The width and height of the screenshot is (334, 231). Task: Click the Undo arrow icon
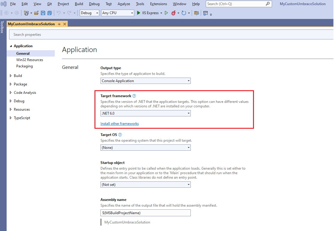pos(59,13)
